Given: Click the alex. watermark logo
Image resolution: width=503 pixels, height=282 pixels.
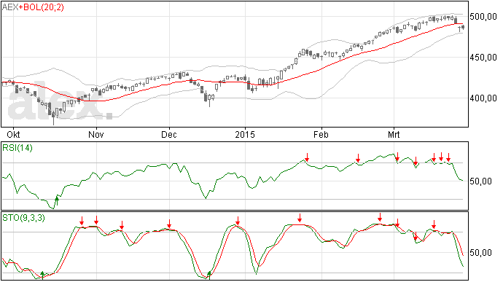Looking at the screenshot, I should tap(60, 103).
